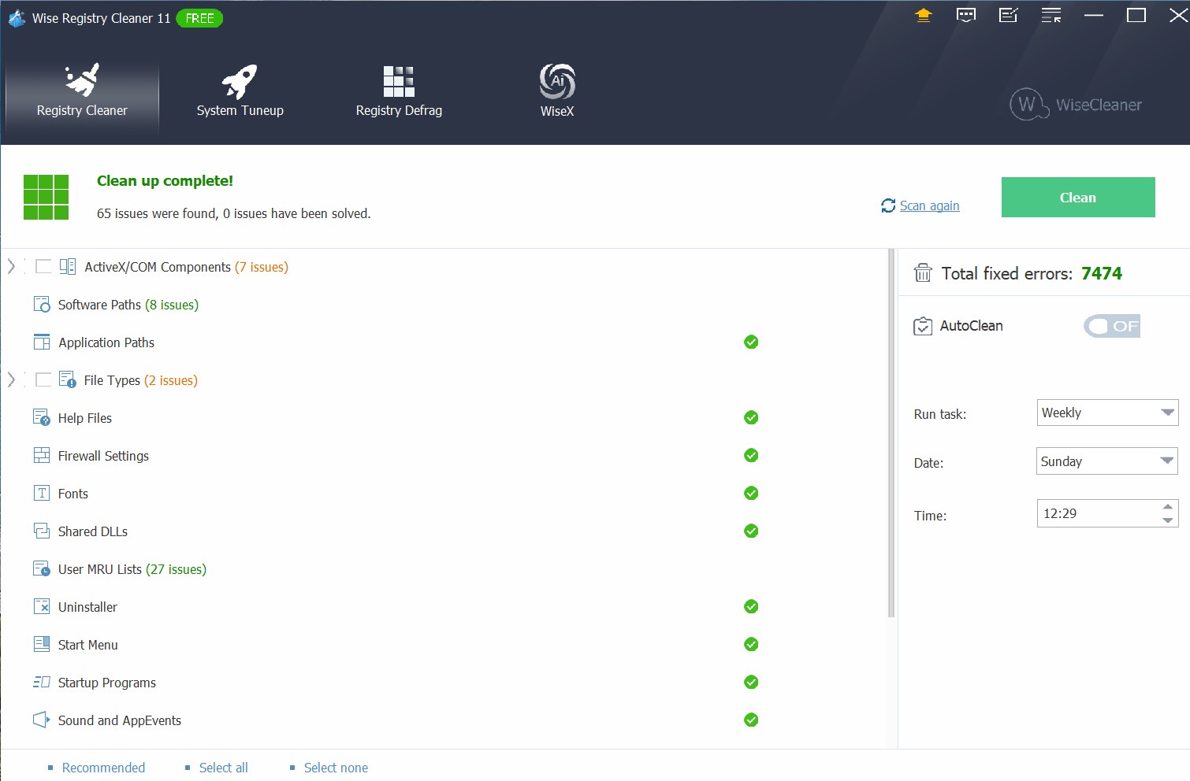1190x781 pixels.
Task: Open the main menu icon in title bar
Action: coord(1051,15)
